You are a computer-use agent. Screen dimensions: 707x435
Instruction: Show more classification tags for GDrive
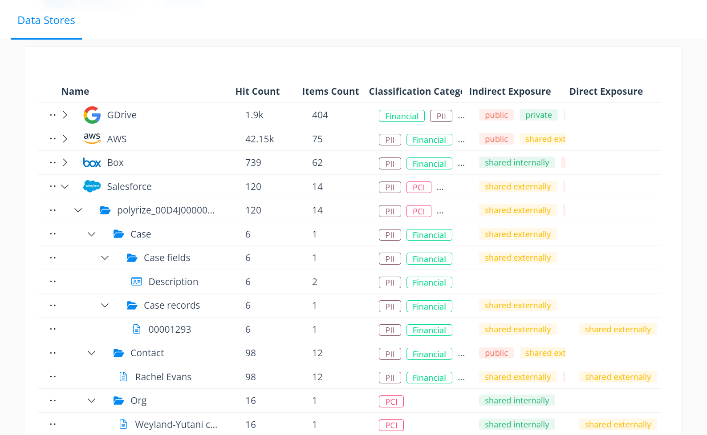coord(461,117)
